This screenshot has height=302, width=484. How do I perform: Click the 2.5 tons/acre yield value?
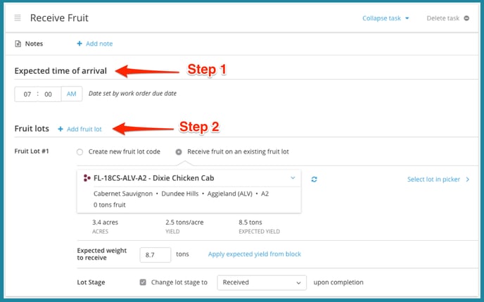[184, 222]
